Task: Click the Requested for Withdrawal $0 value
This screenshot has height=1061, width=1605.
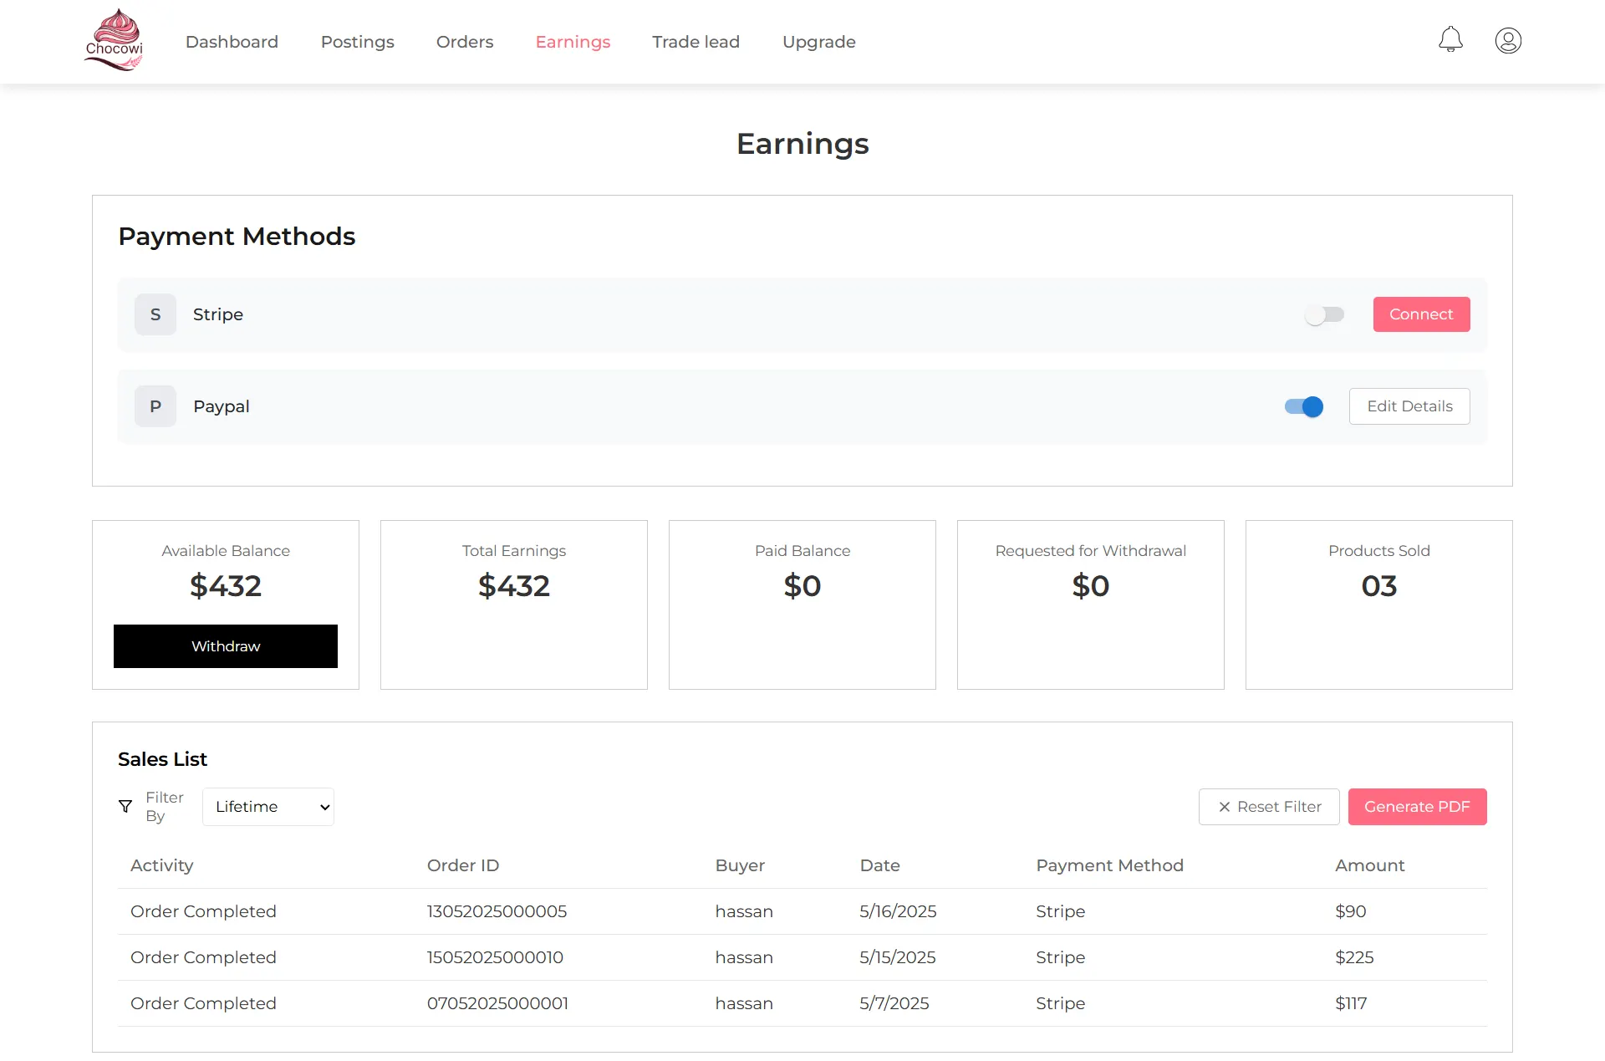Action: point(1091,586)
